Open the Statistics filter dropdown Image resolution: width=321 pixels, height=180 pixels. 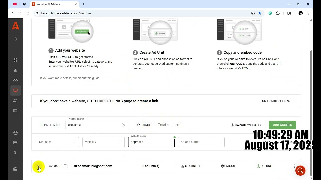[58, 142]
